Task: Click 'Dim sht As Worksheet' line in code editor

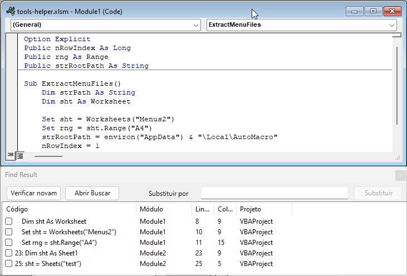Action: tap(86, 101)
